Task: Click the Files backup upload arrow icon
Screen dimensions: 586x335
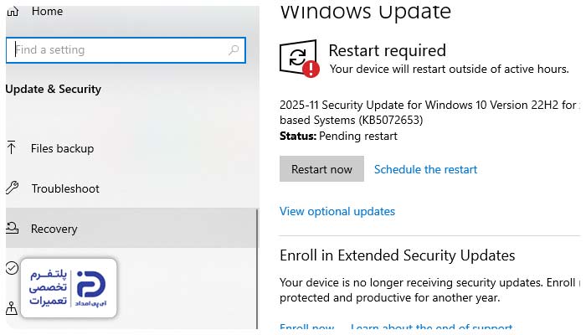Action: coord(12,148)
